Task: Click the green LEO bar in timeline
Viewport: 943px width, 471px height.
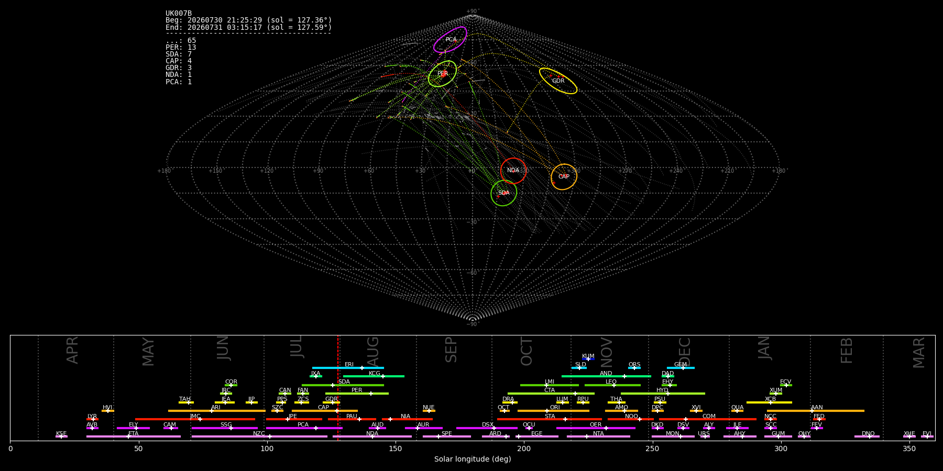Action: (x=612, y=385)
